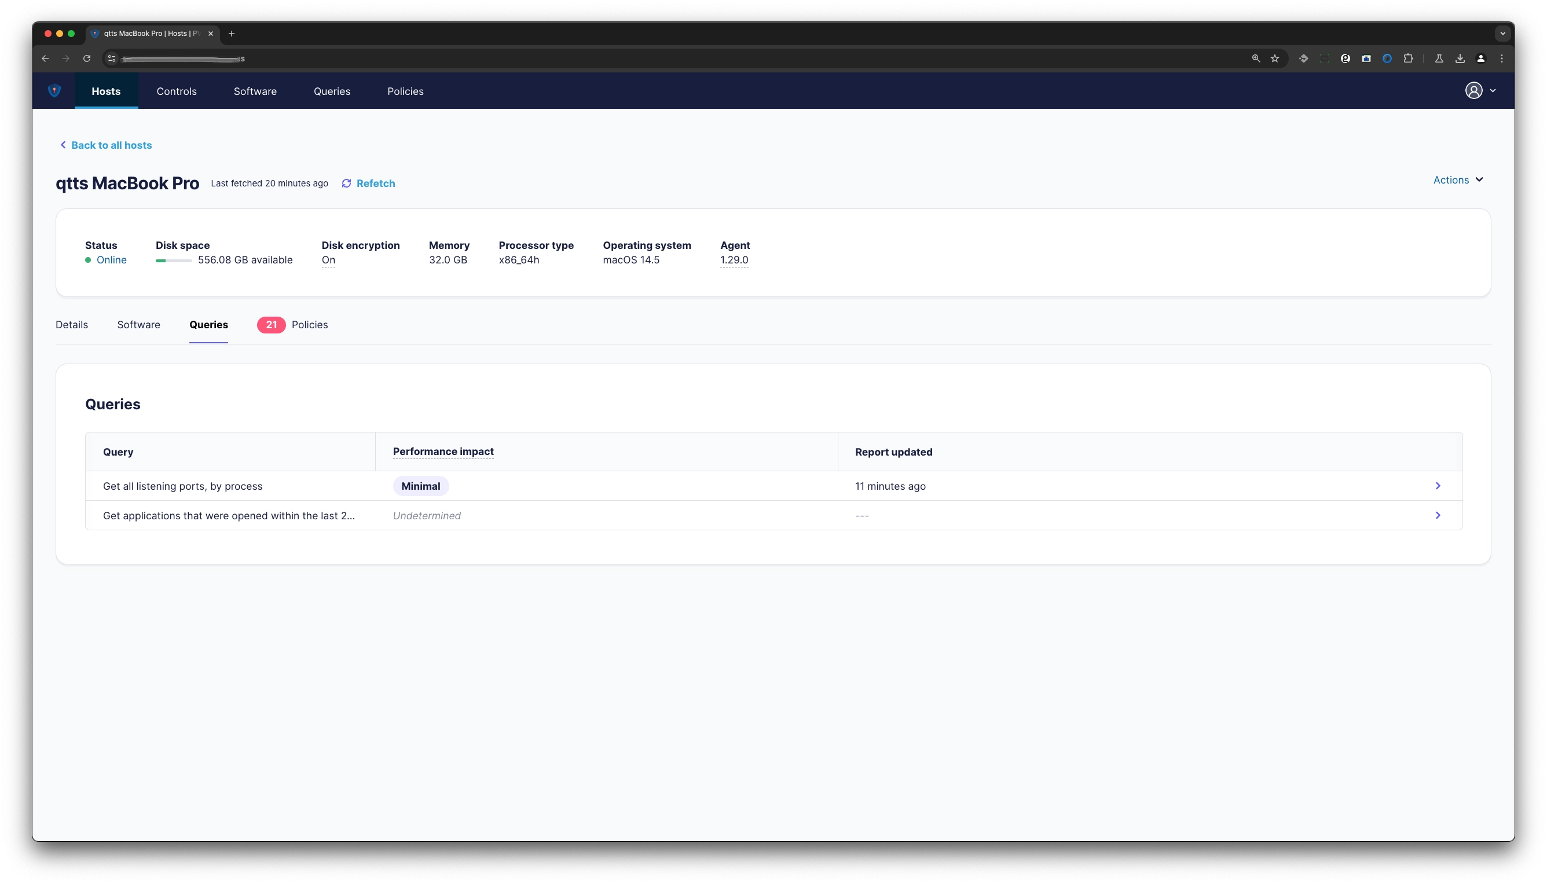Click Back to all hosts link
The width and height of the screenshot is (1547, 884).
(x=112, y=145)
